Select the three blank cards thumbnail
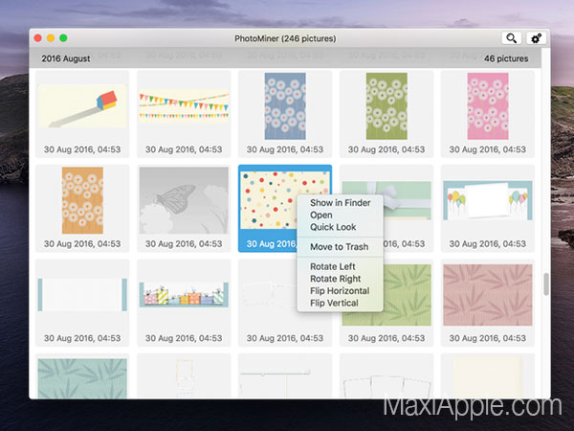 pyautogui.click(x=386, y=387)
